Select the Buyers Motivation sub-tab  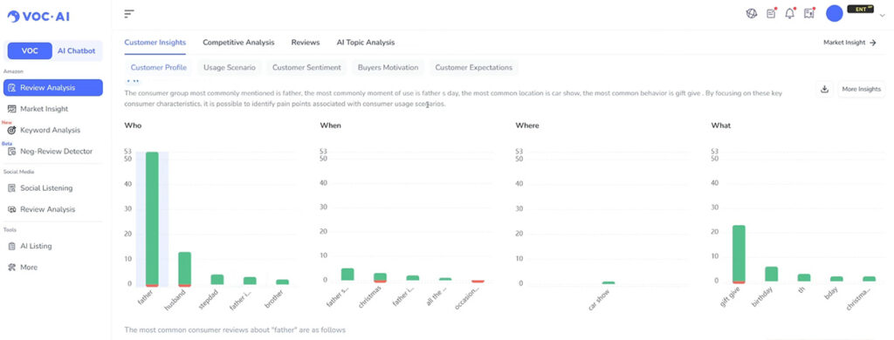pyautogui.click(x=388, y=68)
